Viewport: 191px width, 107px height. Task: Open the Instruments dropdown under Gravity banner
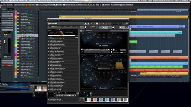[61, 35]
